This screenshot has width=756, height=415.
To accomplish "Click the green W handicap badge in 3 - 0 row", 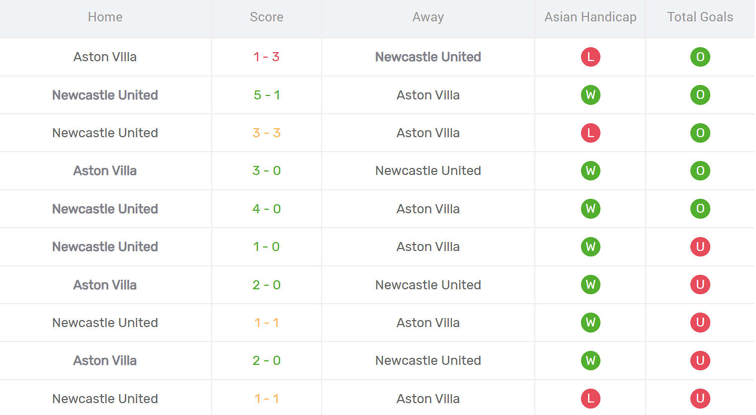I will click(590, 171).
